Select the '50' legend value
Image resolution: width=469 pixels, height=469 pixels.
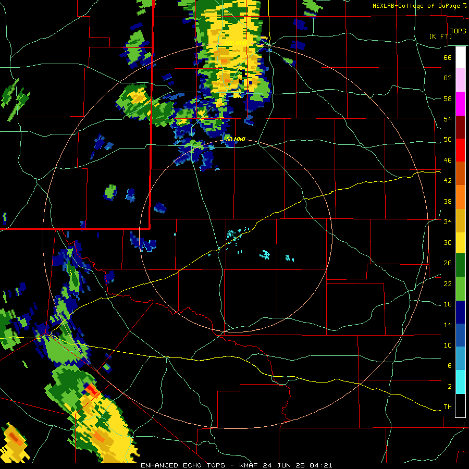coord(448,140)
